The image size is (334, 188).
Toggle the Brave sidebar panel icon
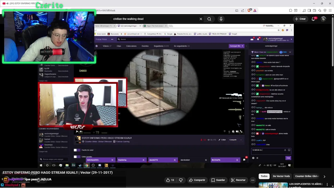pos(309,10)
